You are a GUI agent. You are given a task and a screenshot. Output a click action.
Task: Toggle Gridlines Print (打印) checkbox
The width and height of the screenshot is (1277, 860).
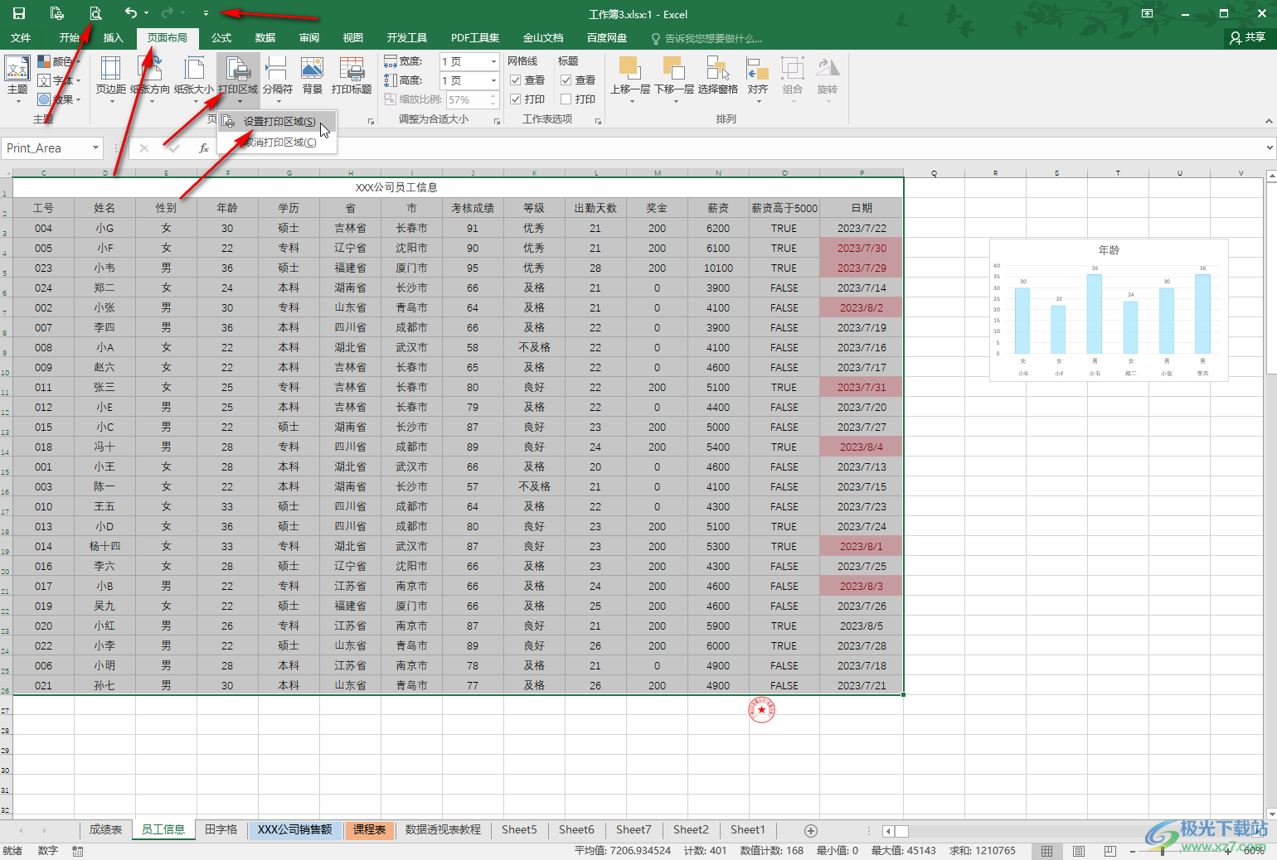516,99
